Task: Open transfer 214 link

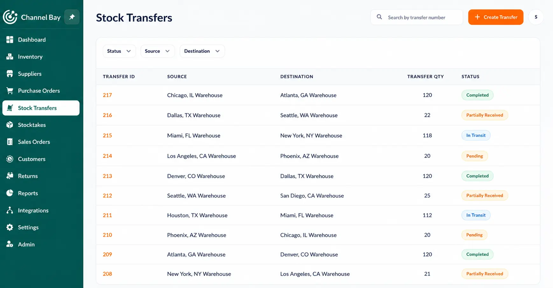Action: pos(107,156)
